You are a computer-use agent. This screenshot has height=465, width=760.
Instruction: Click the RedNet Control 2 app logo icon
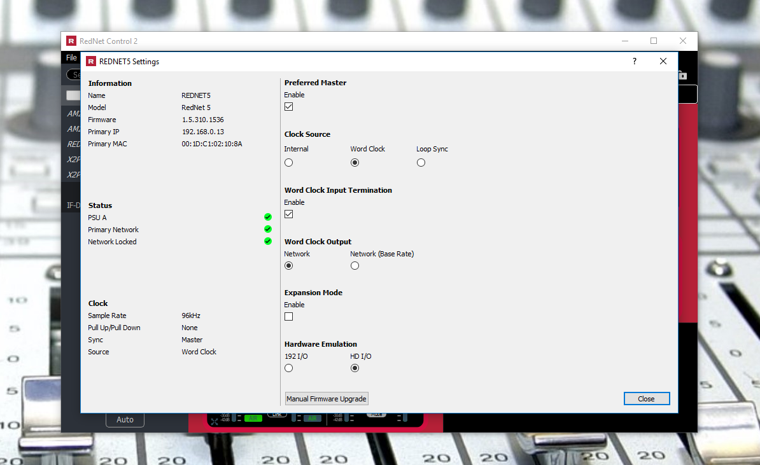coord(71,41)
